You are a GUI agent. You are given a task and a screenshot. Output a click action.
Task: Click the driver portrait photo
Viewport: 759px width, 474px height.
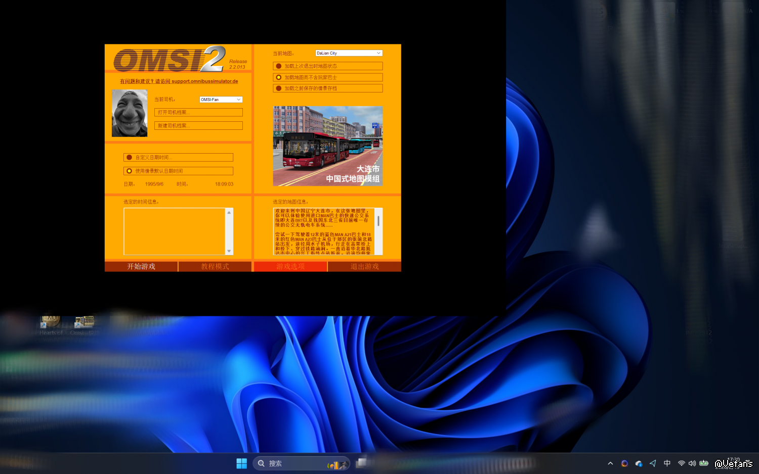pyautogui.click(x=130, y=113)
